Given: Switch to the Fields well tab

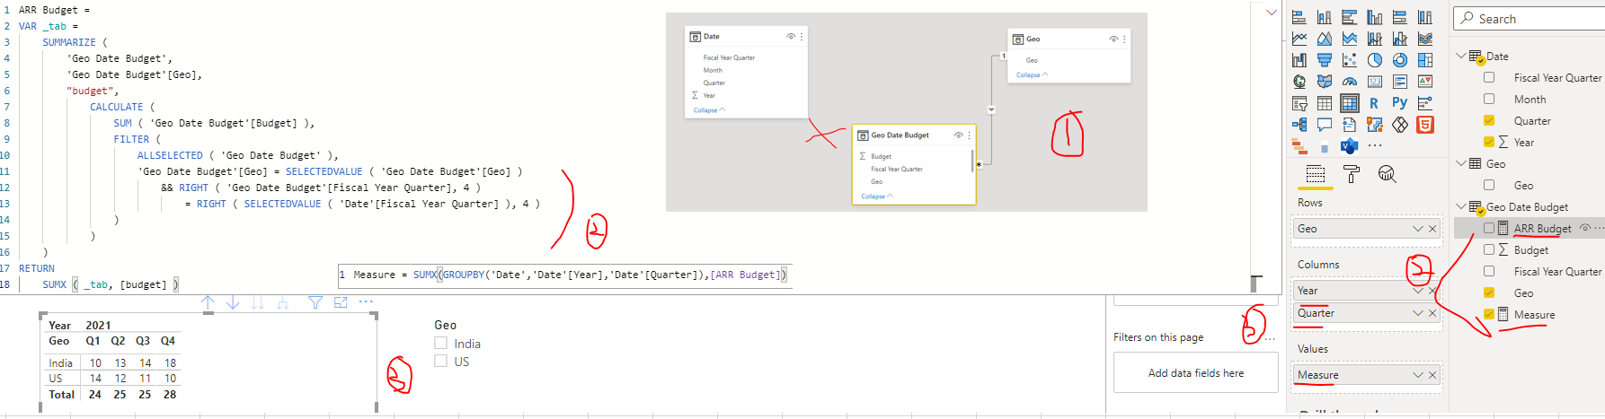Looking at the screenshot, I should tap(1316, 174).
